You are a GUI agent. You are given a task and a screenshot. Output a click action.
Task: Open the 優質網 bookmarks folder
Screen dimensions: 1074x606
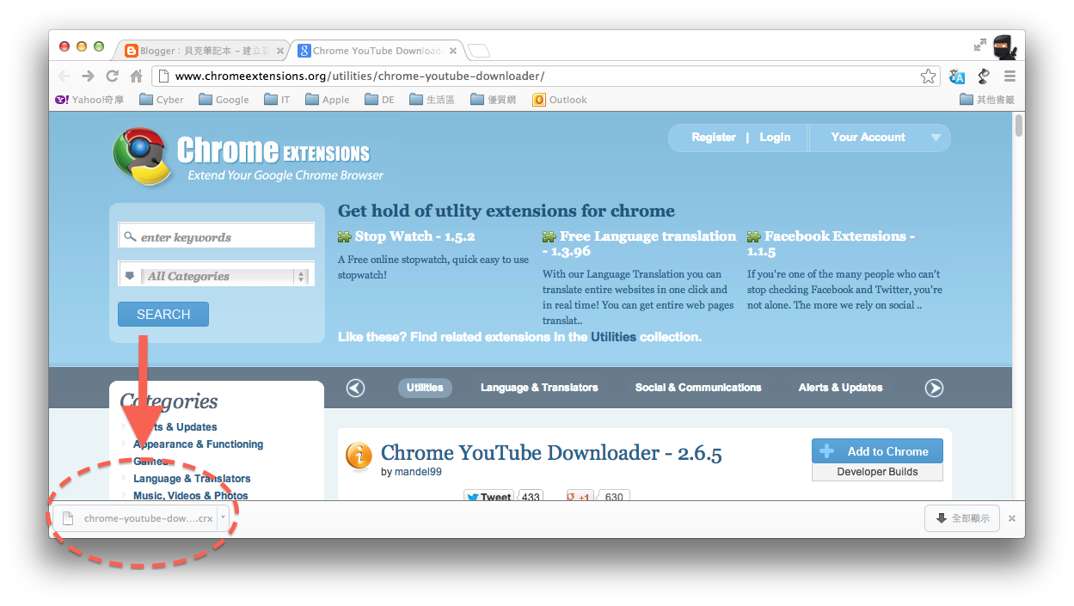(x=493, y=100)
